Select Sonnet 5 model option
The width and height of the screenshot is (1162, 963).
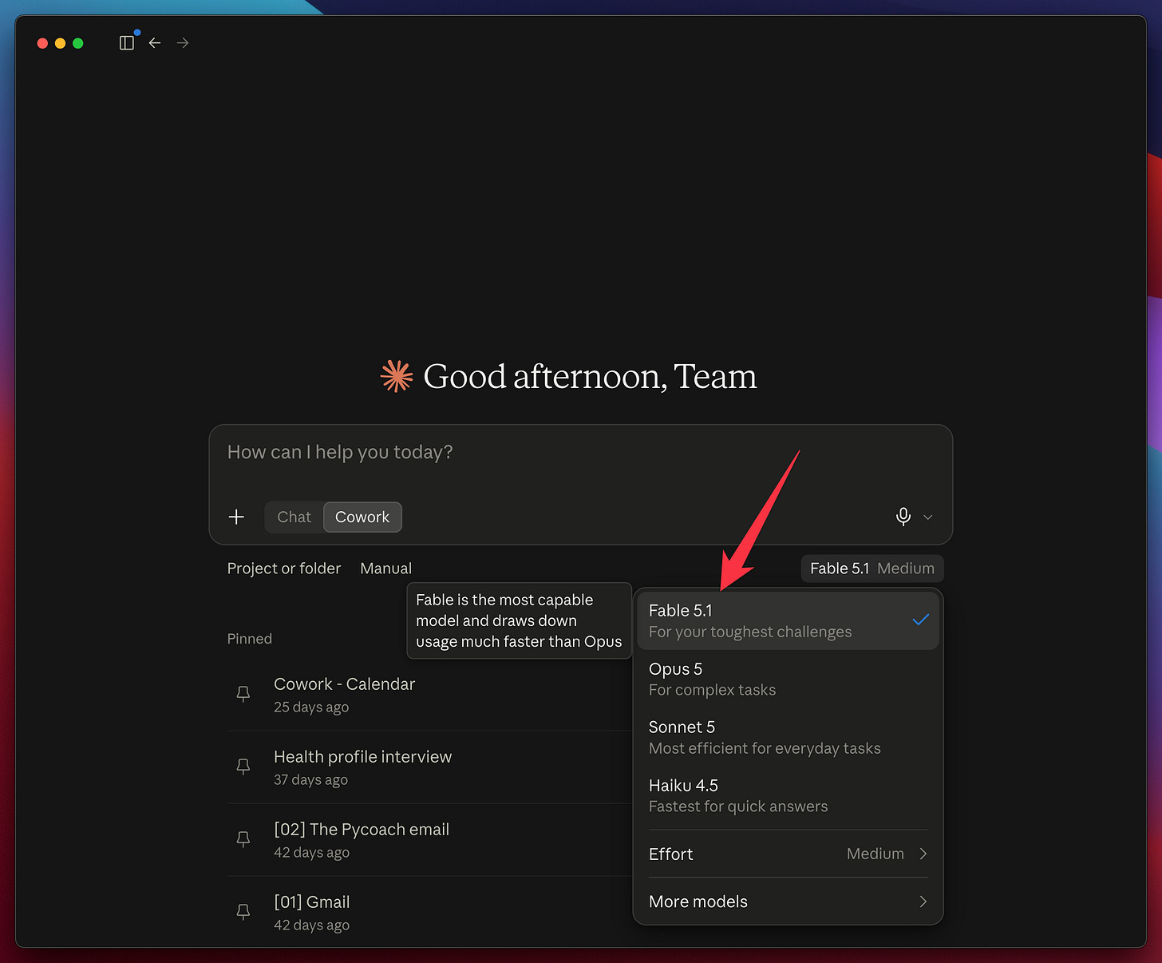coord(788,737)
